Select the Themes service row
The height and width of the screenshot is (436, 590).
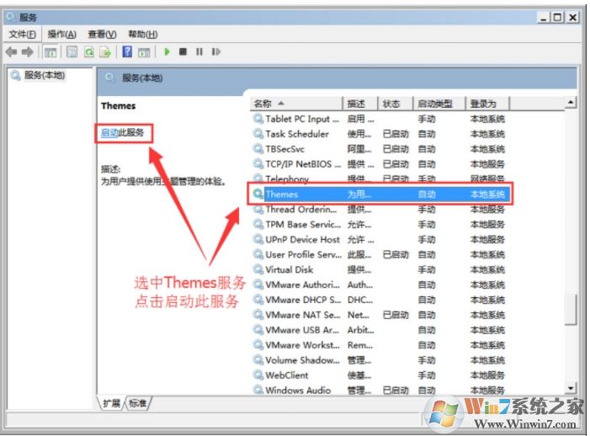[380, 194]
